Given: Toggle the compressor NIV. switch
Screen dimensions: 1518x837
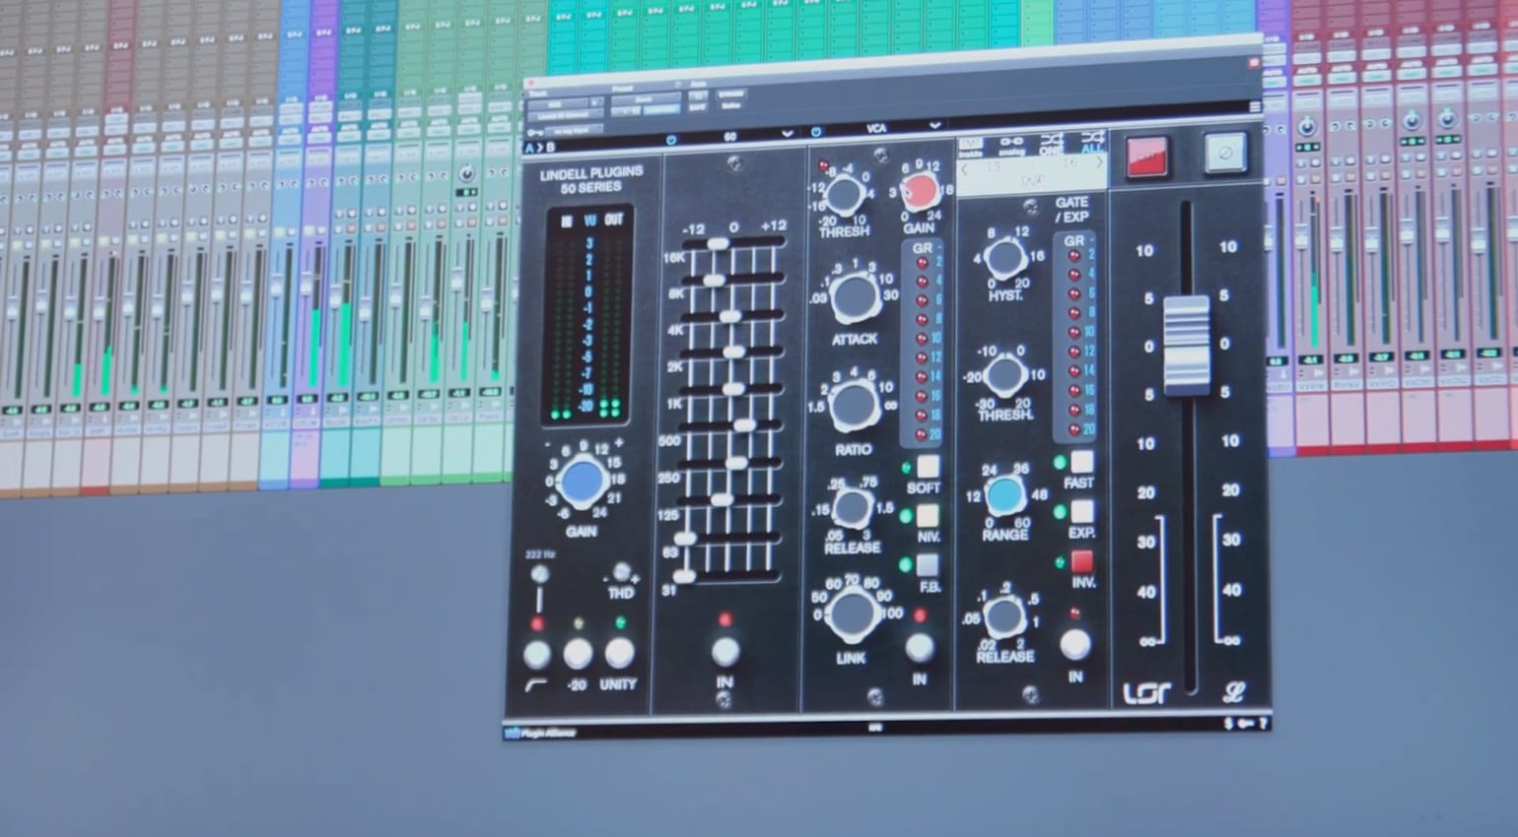Looking at the screenshot, I should click(x=928, y=515).
